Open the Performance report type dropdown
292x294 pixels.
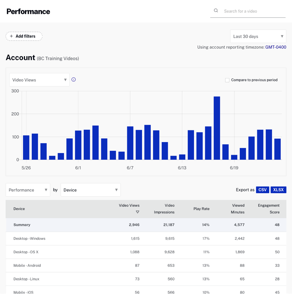28,190
